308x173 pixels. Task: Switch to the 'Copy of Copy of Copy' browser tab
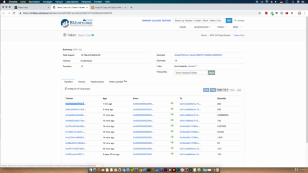coord(109,8)
